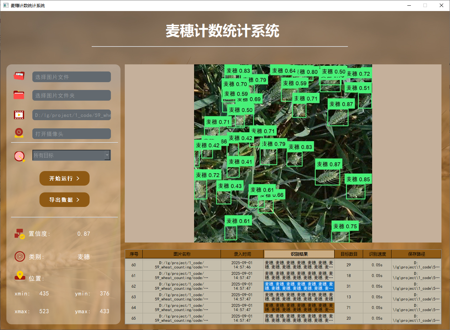Click the confidence value 0.87

tap(84, 234)
